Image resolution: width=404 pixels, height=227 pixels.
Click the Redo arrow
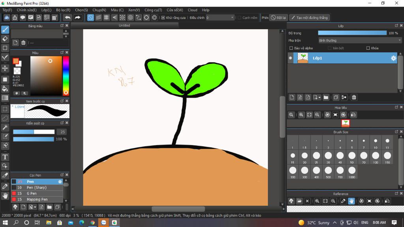[x=77, y=17]
